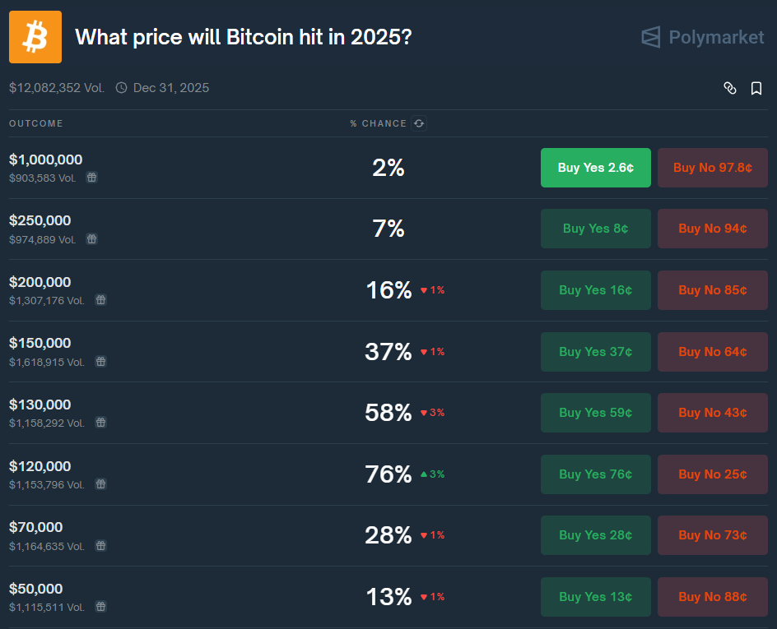Click the orange Bitcoin market icon

[x=35, y=37]
